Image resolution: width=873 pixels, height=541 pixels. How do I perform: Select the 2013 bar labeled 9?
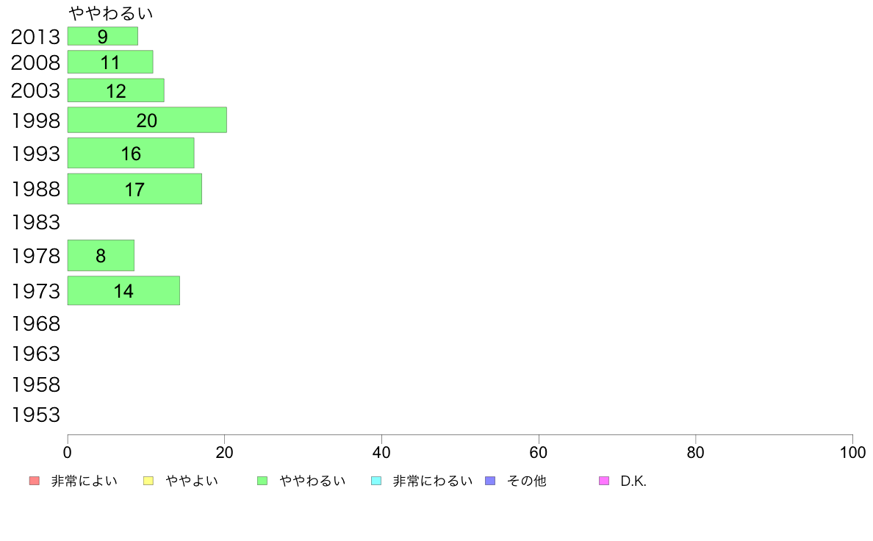point(102,36)
